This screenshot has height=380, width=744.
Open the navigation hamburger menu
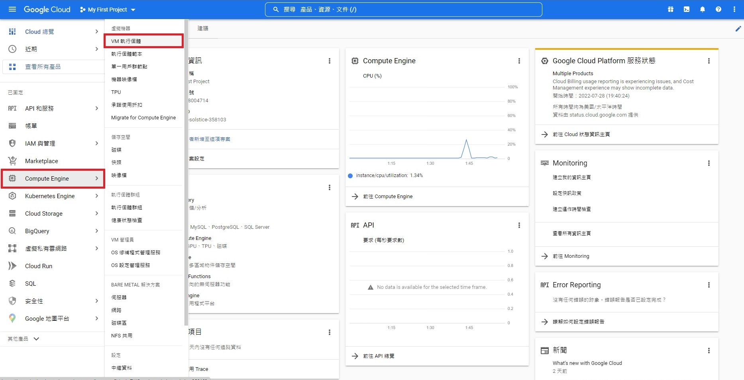click(x=12, y=9)
